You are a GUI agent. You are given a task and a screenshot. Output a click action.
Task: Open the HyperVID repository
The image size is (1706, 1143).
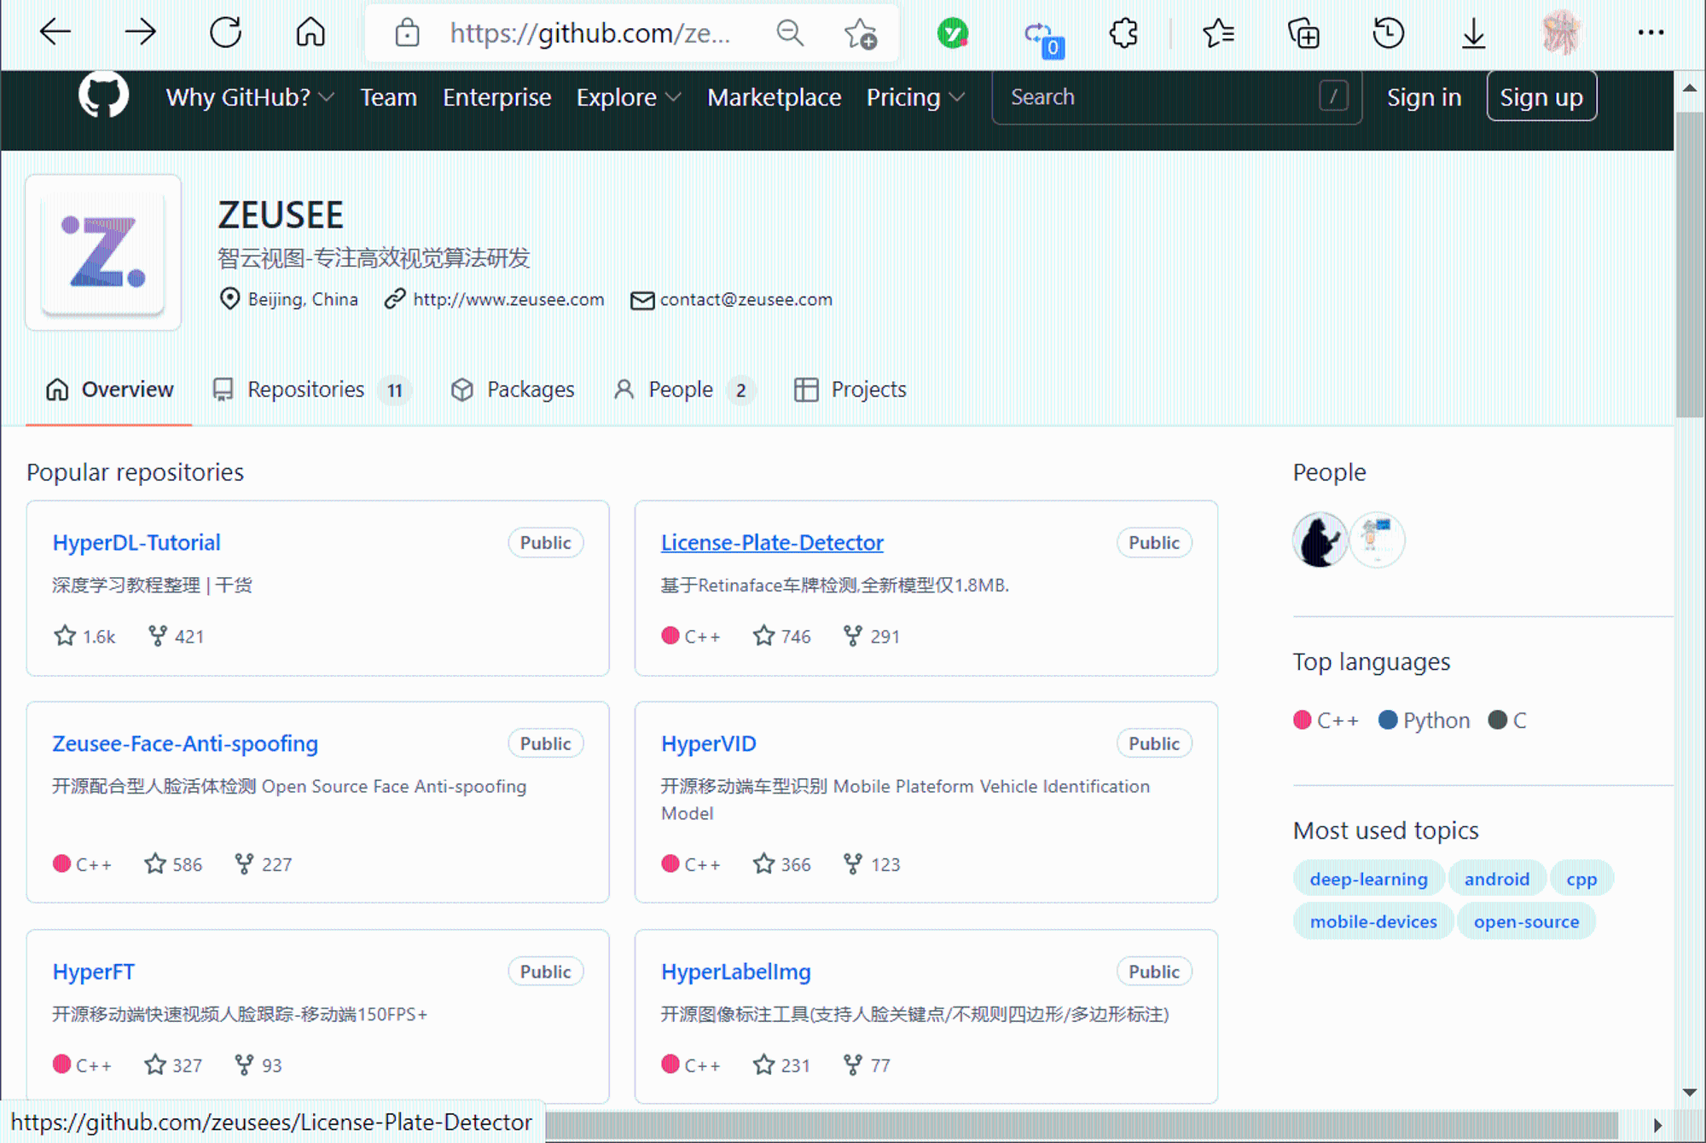(708, 743)
